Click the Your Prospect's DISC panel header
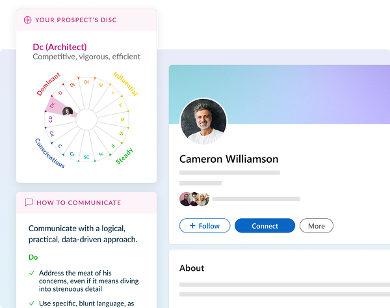 coord(86,20)
